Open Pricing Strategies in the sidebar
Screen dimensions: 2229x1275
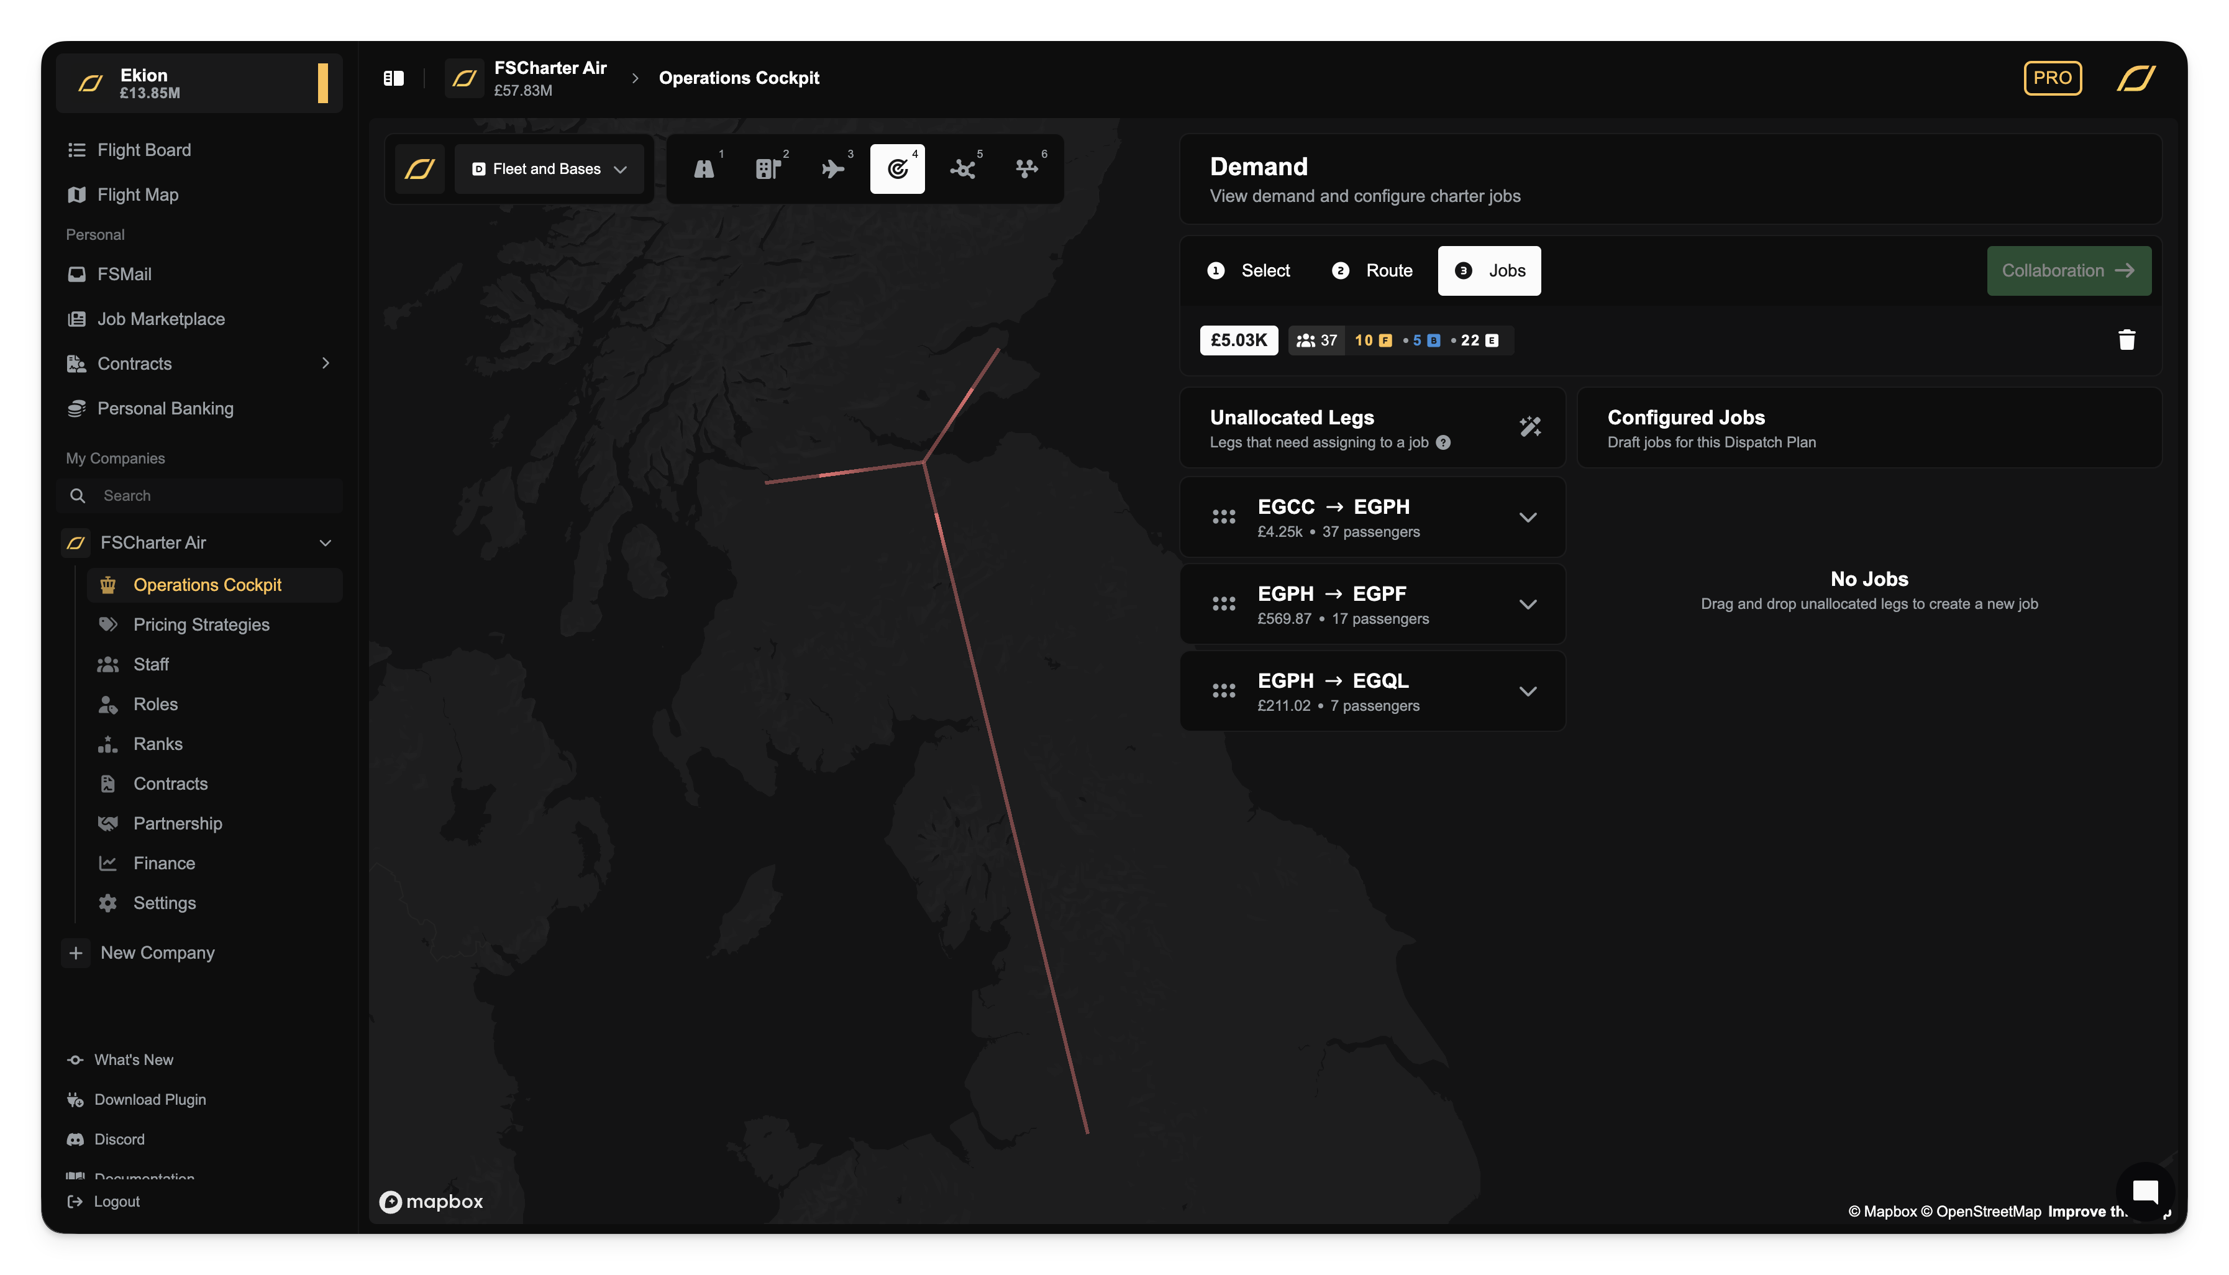[201, 624]
